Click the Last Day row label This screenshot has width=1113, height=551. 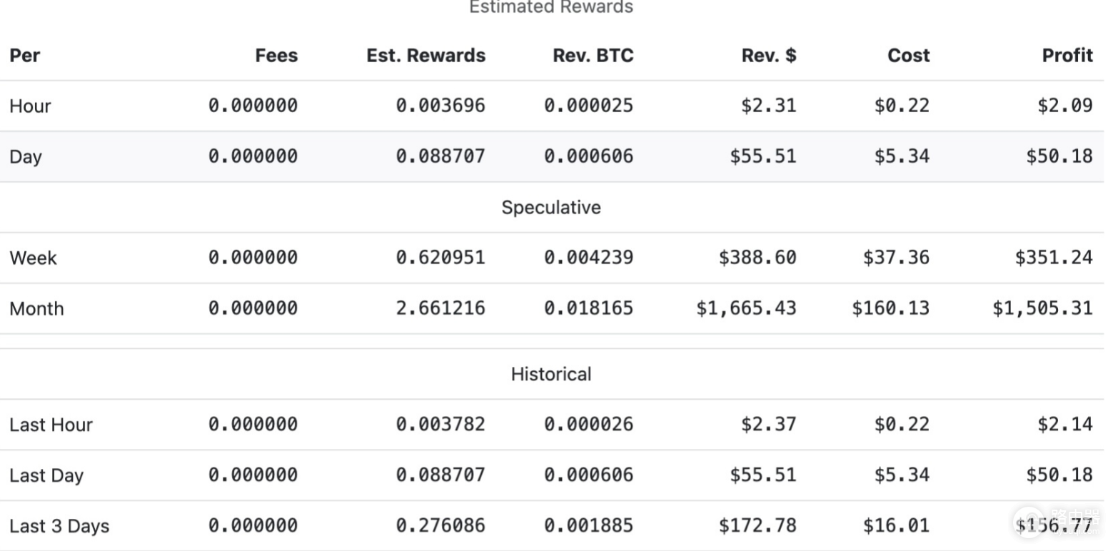(x=46, y=476)
